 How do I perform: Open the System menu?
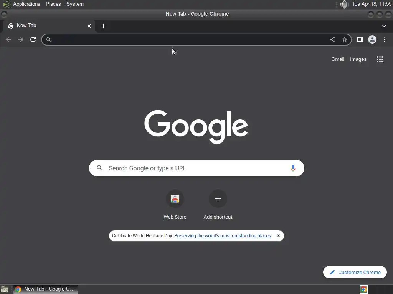point(75,4)
